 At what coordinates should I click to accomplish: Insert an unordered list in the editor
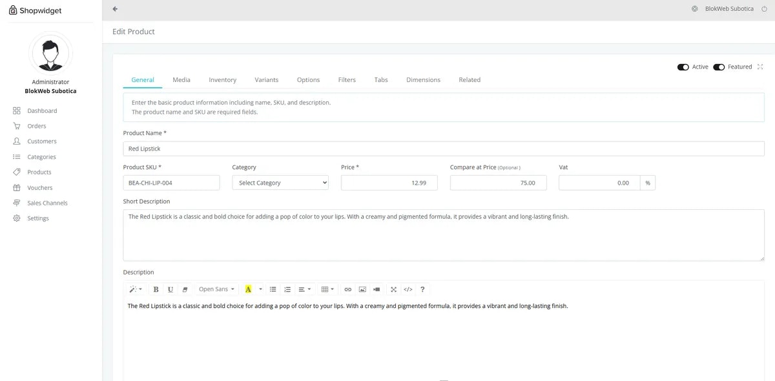(x=273, y=289)
